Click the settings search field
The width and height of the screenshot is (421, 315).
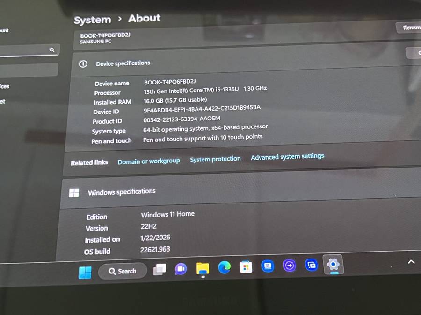[x=29, y=50]
